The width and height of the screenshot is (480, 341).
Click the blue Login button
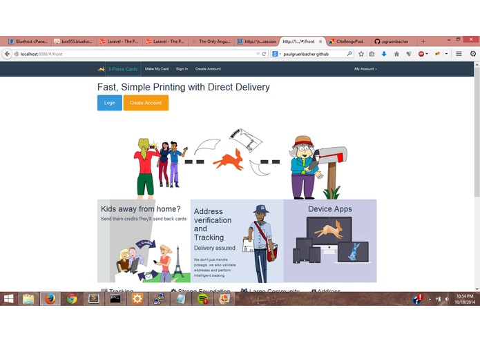tap(110, 103)
